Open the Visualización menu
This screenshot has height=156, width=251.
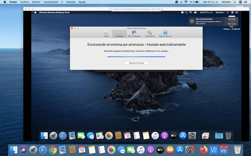pos(51,2)
